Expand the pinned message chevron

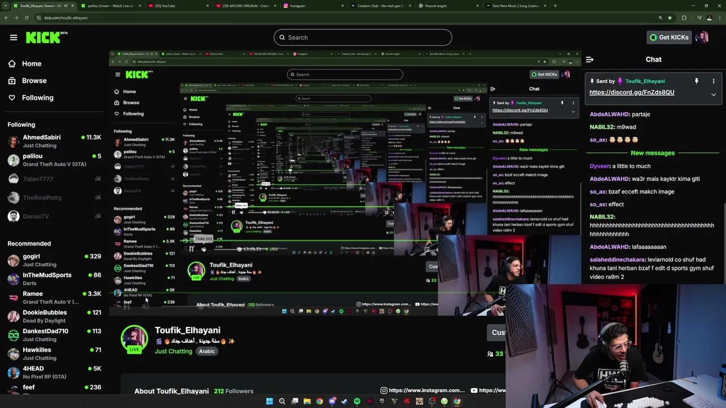pyautogui.click(x=714, y=95)
